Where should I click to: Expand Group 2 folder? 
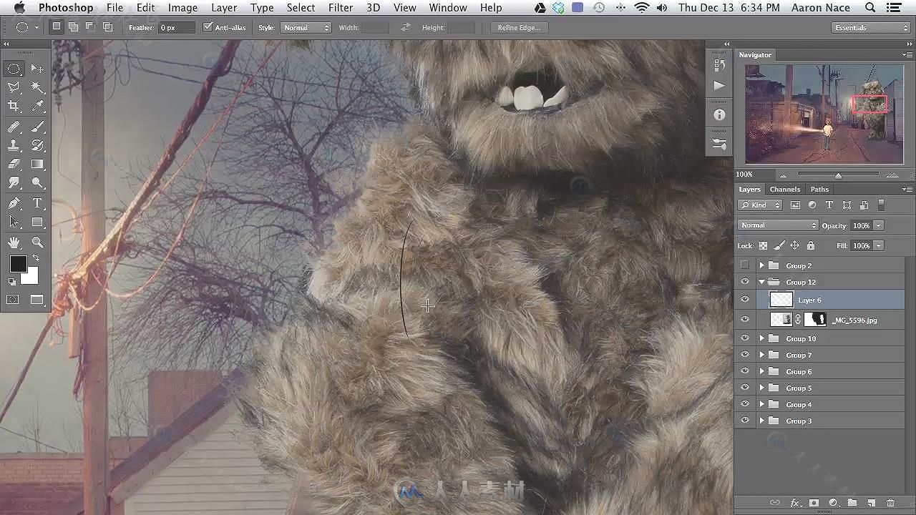pos(762,265)
